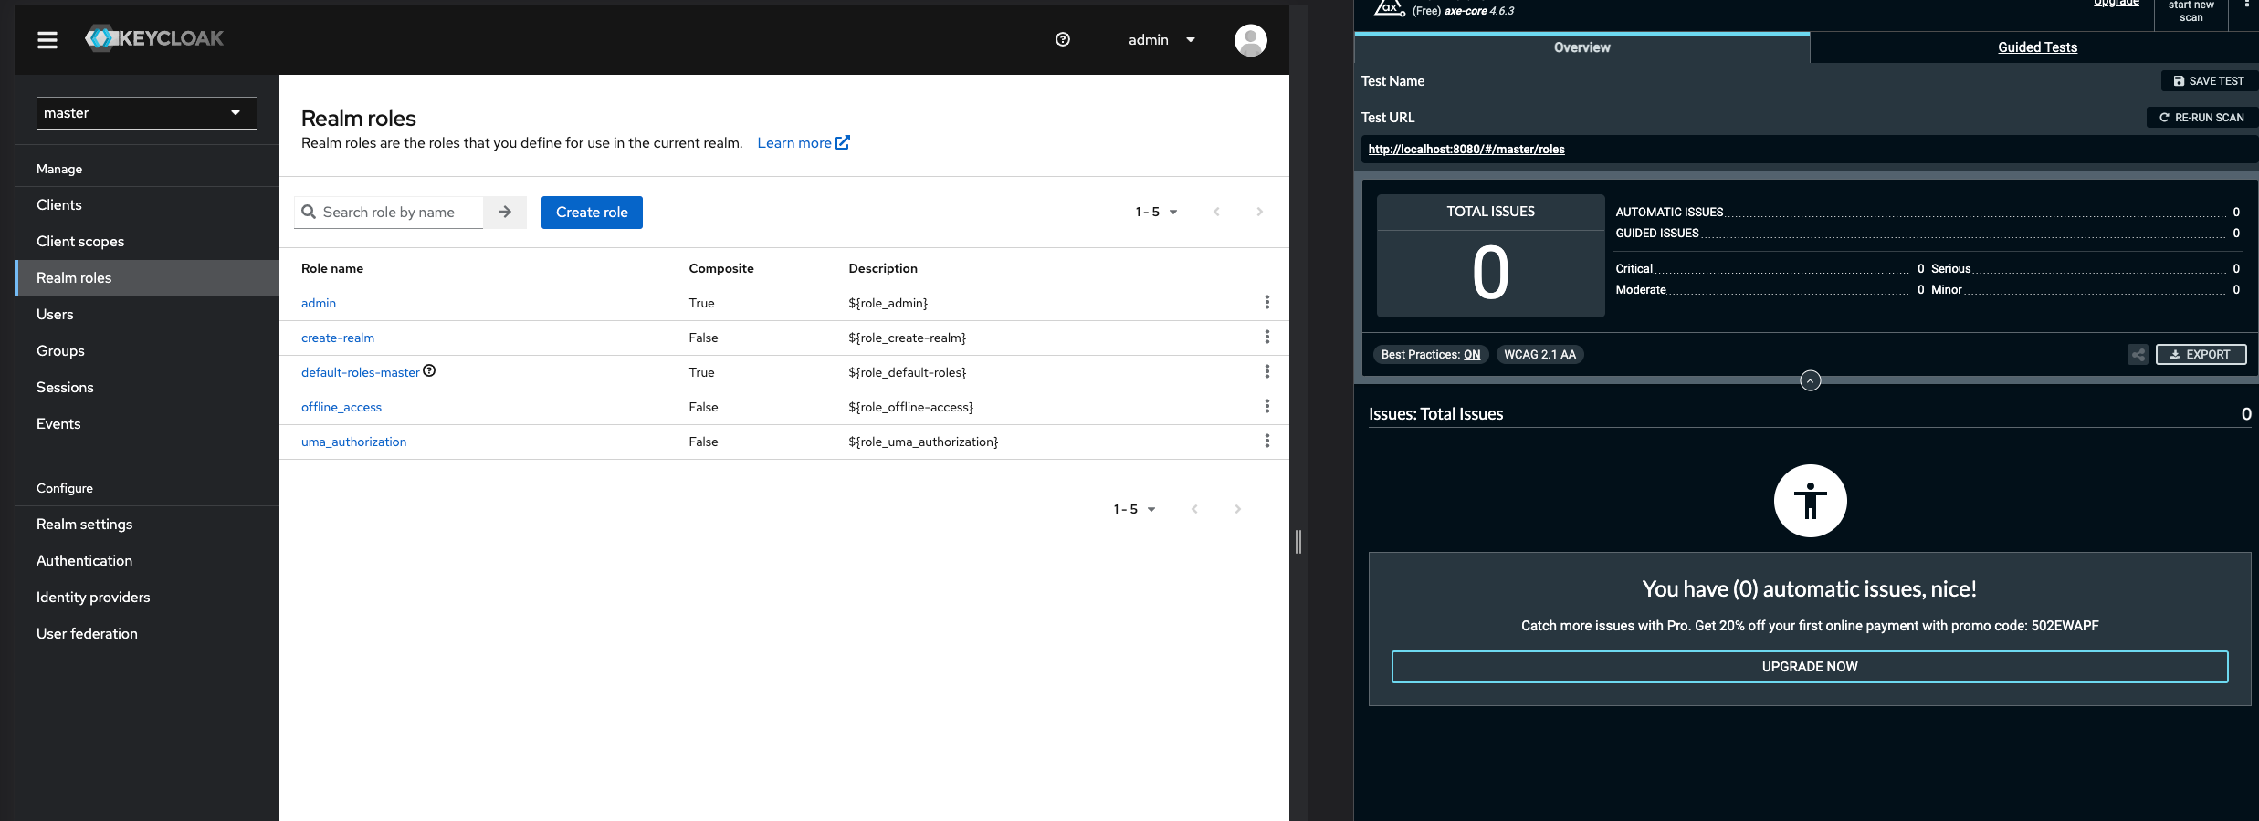Click the WCAG 2.1 AA selector
Viewport: 2259px width, 821px height.
[1539, 355]
